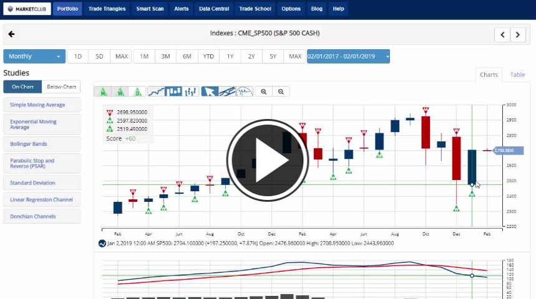Zoom in on the chart
This screenshot has height=299, width=536.
(x=263, y=92)
